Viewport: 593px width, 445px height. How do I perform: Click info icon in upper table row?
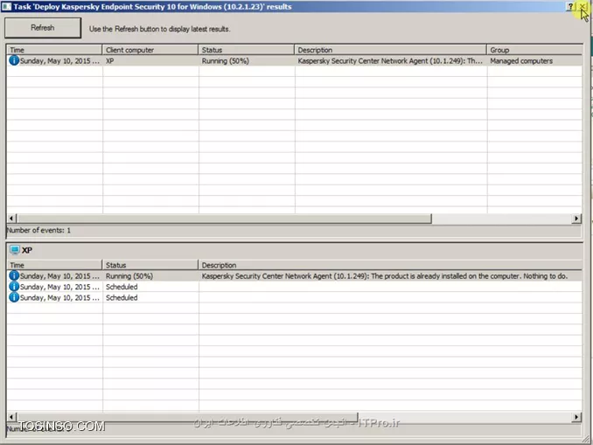[x=14, y=60]
